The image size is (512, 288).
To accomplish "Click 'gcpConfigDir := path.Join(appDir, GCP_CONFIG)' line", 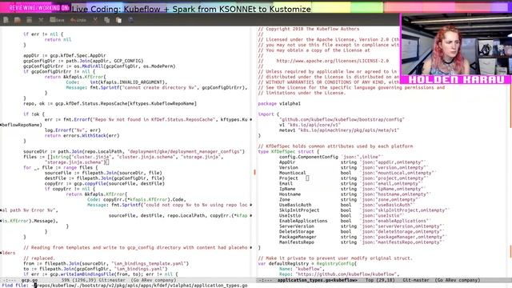I will 83,61.
